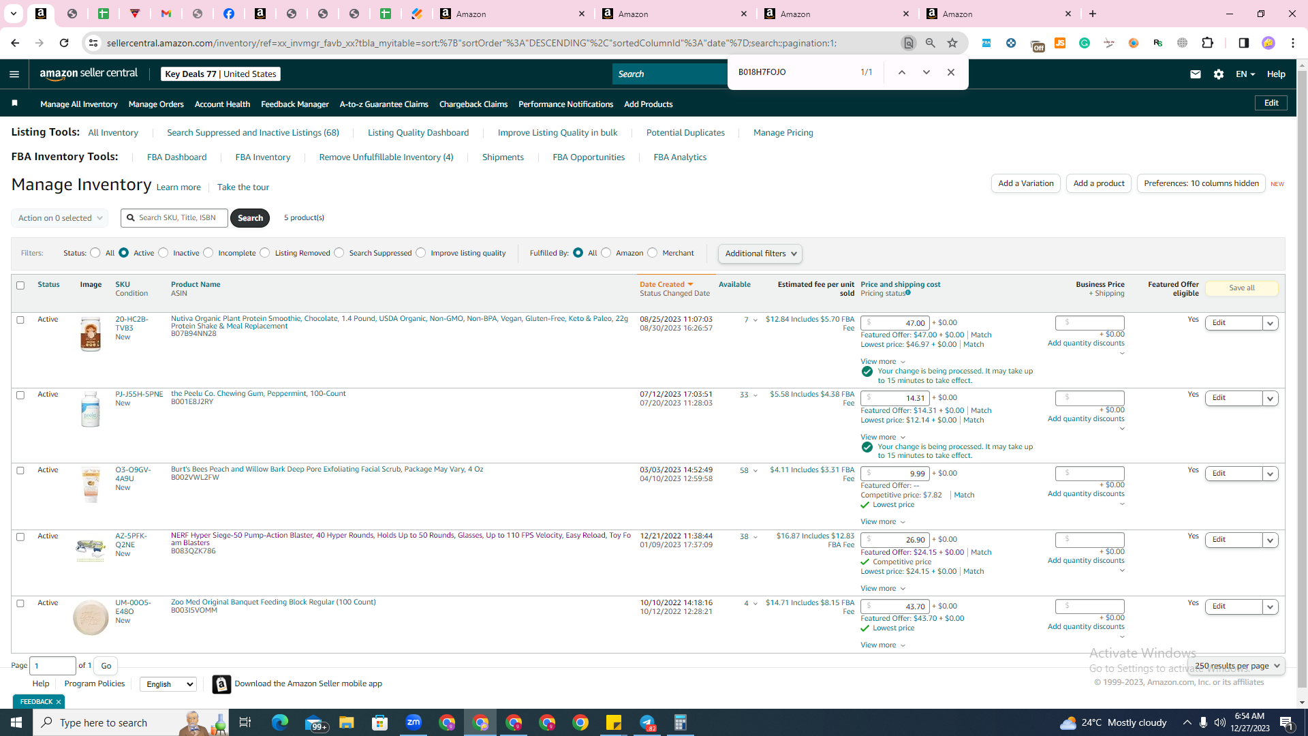Click the bookmark flag icon in the nav bar

[x=14, y=104]
